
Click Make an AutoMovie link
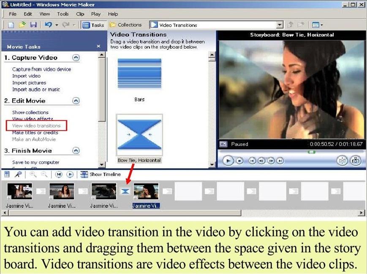tap(34, 139)
